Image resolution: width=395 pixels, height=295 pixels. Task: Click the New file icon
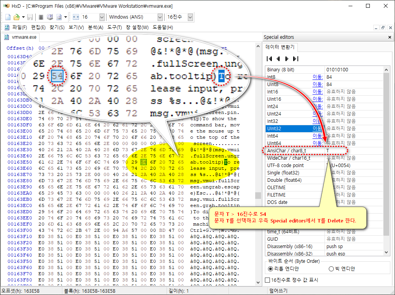(8, 17)
